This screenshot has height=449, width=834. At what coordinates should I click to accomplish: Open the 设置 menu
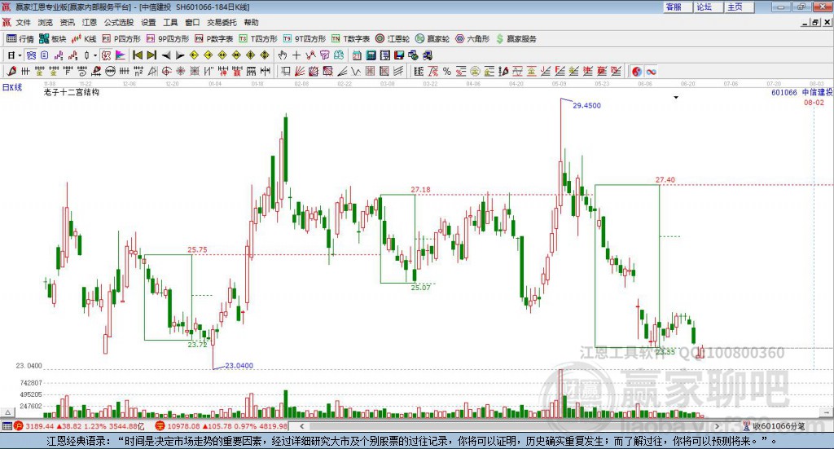(x=148, y=22)
